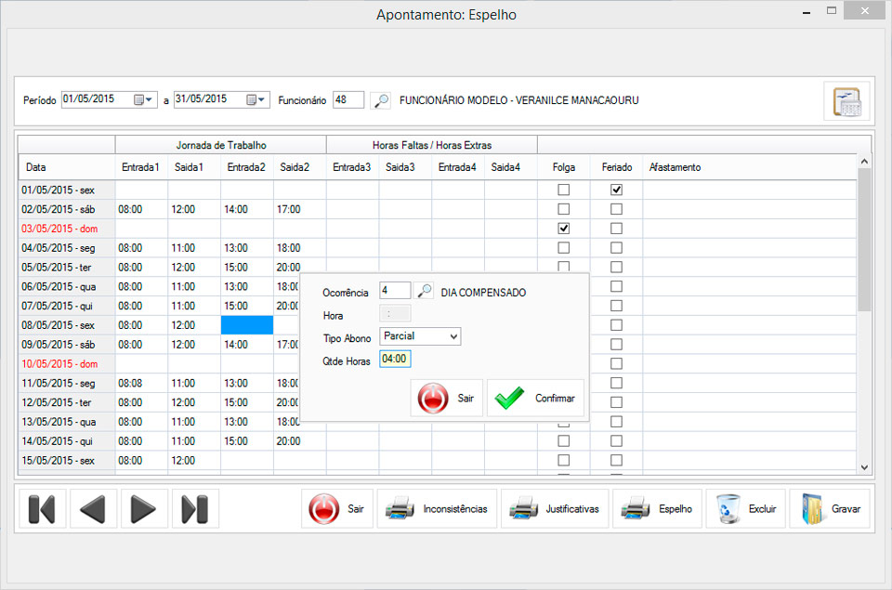Click Saida4 column header
Screen dimensions: 892x590
[511, 167]
